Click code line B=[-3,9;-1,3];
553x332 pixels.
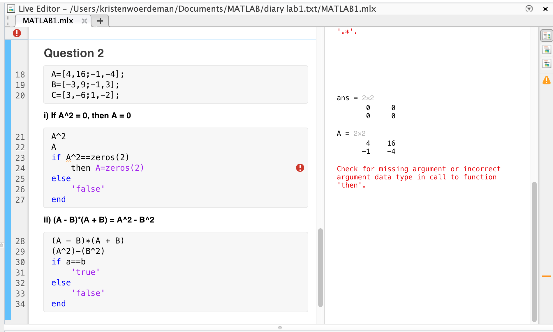coord(85,85)
